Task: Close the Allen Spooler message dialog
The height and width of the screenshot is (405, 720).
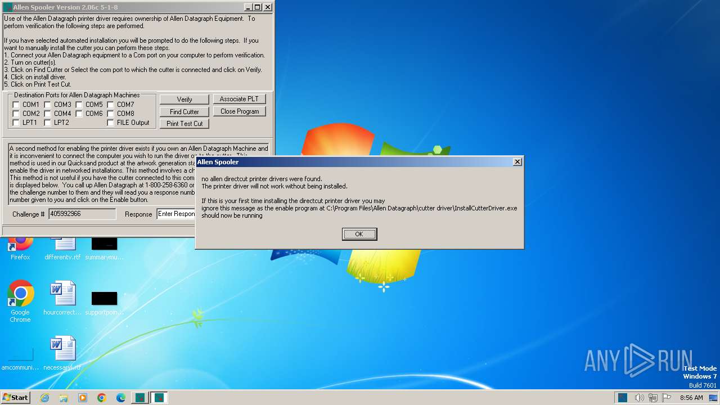Action: click(517, 162)
